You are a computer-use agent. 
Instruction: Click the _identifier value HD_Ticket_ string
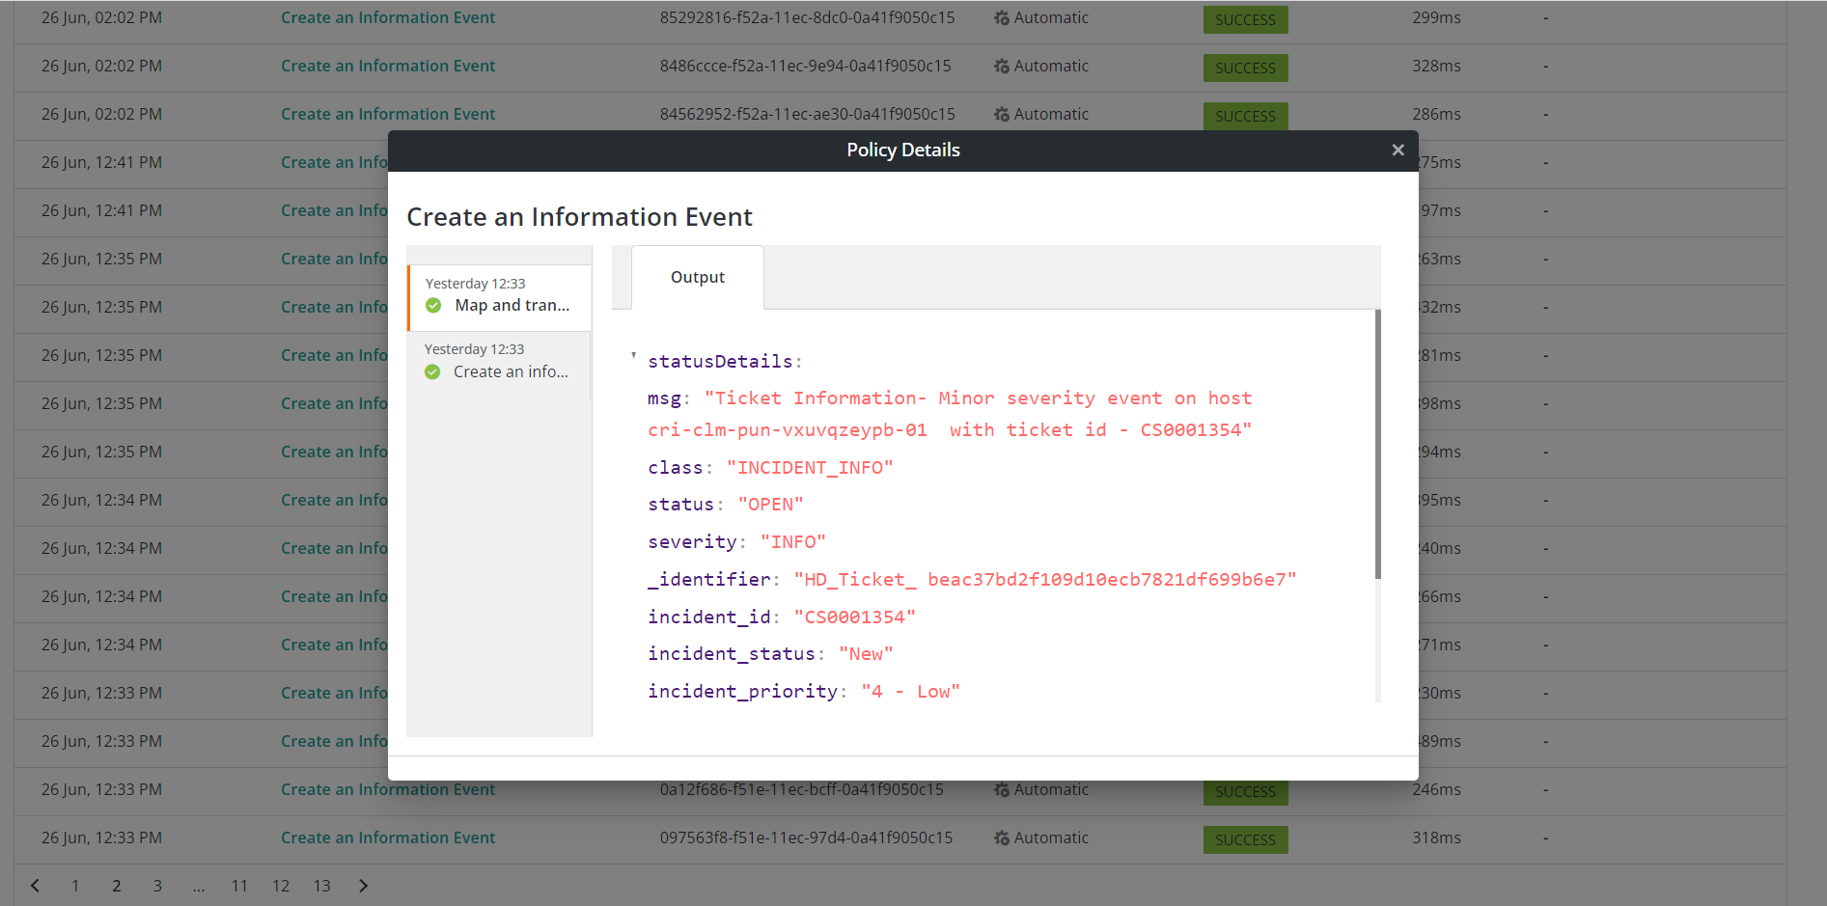1045,580
